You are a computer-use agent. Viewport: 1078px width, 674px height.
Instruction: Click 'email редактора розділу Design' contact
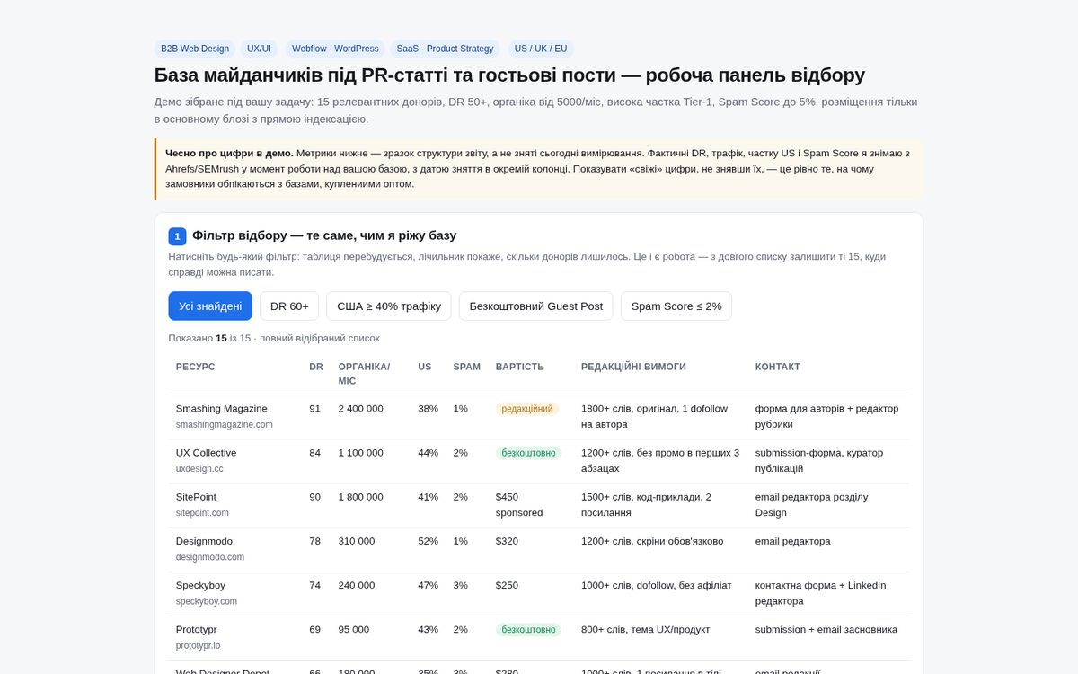pos(811,504)
